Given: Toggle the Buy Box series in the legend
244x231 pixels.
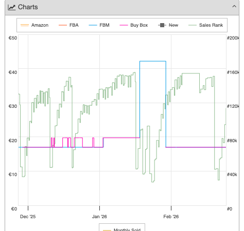Looking at the screenshot, I should click(134, 25).
